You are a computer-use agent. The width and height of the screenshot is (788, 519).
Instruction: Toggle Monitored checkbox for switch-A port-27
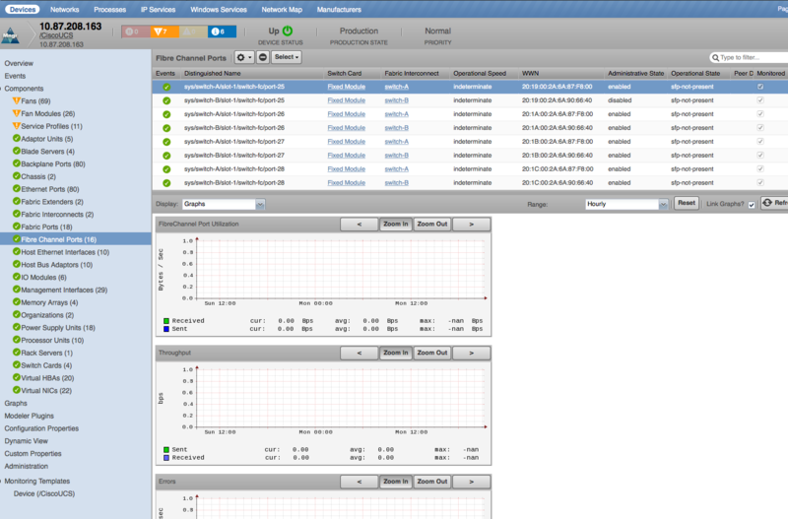[x=760, y=141]
